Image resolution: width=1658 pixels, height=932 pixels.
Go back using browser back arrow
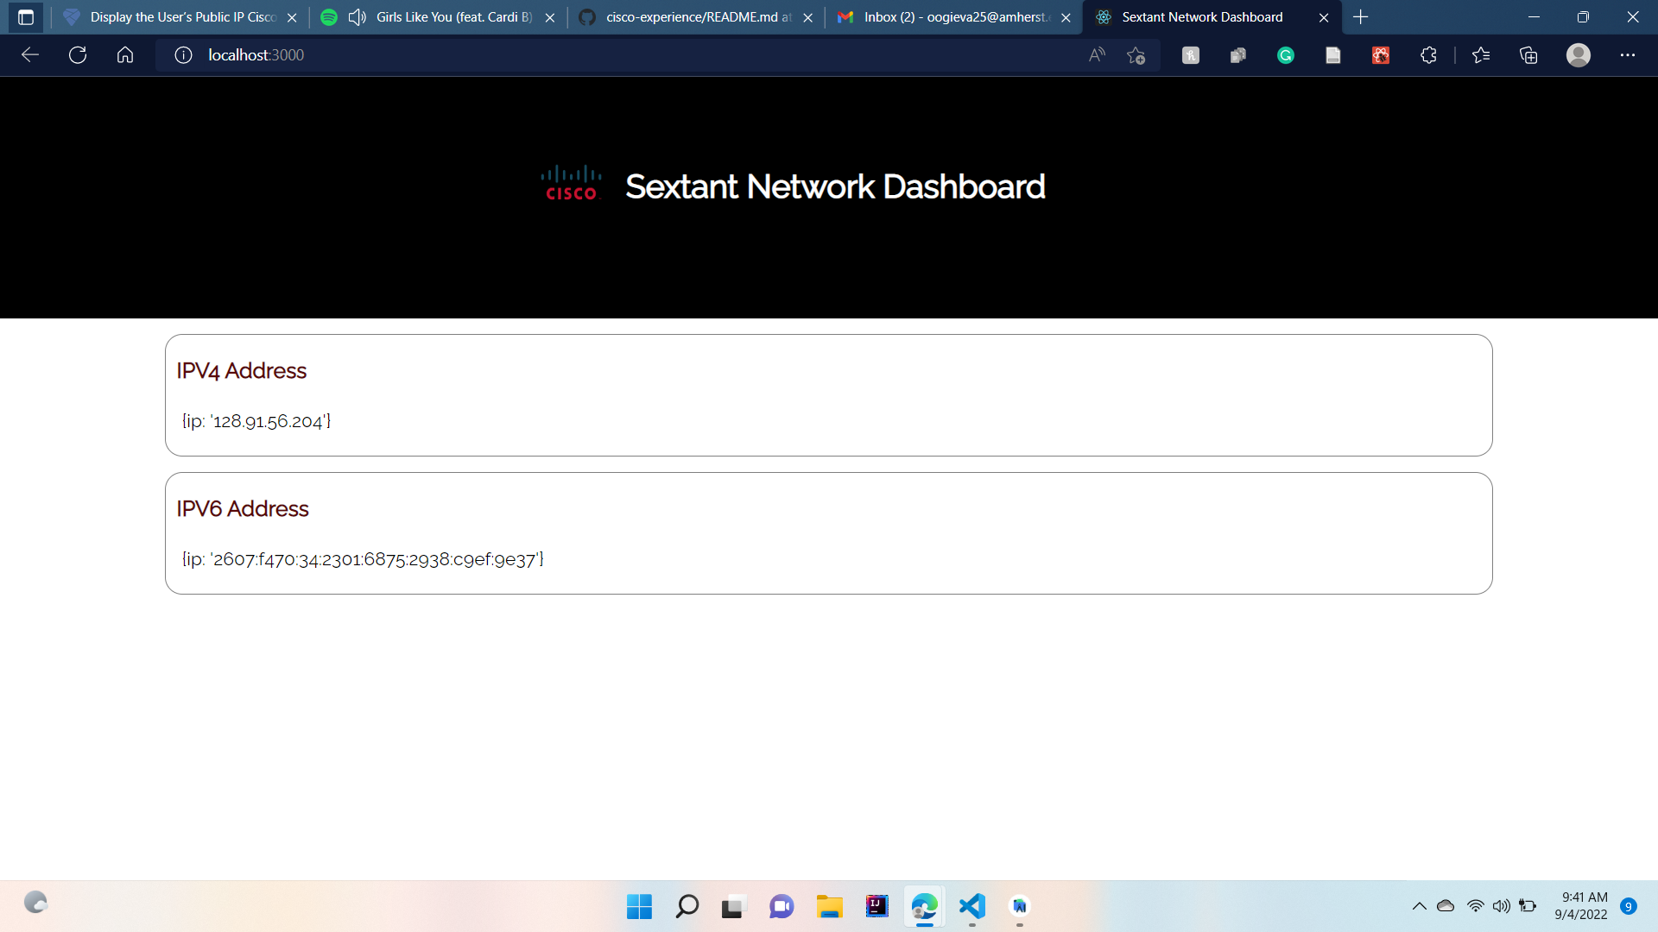pos(30,55)
